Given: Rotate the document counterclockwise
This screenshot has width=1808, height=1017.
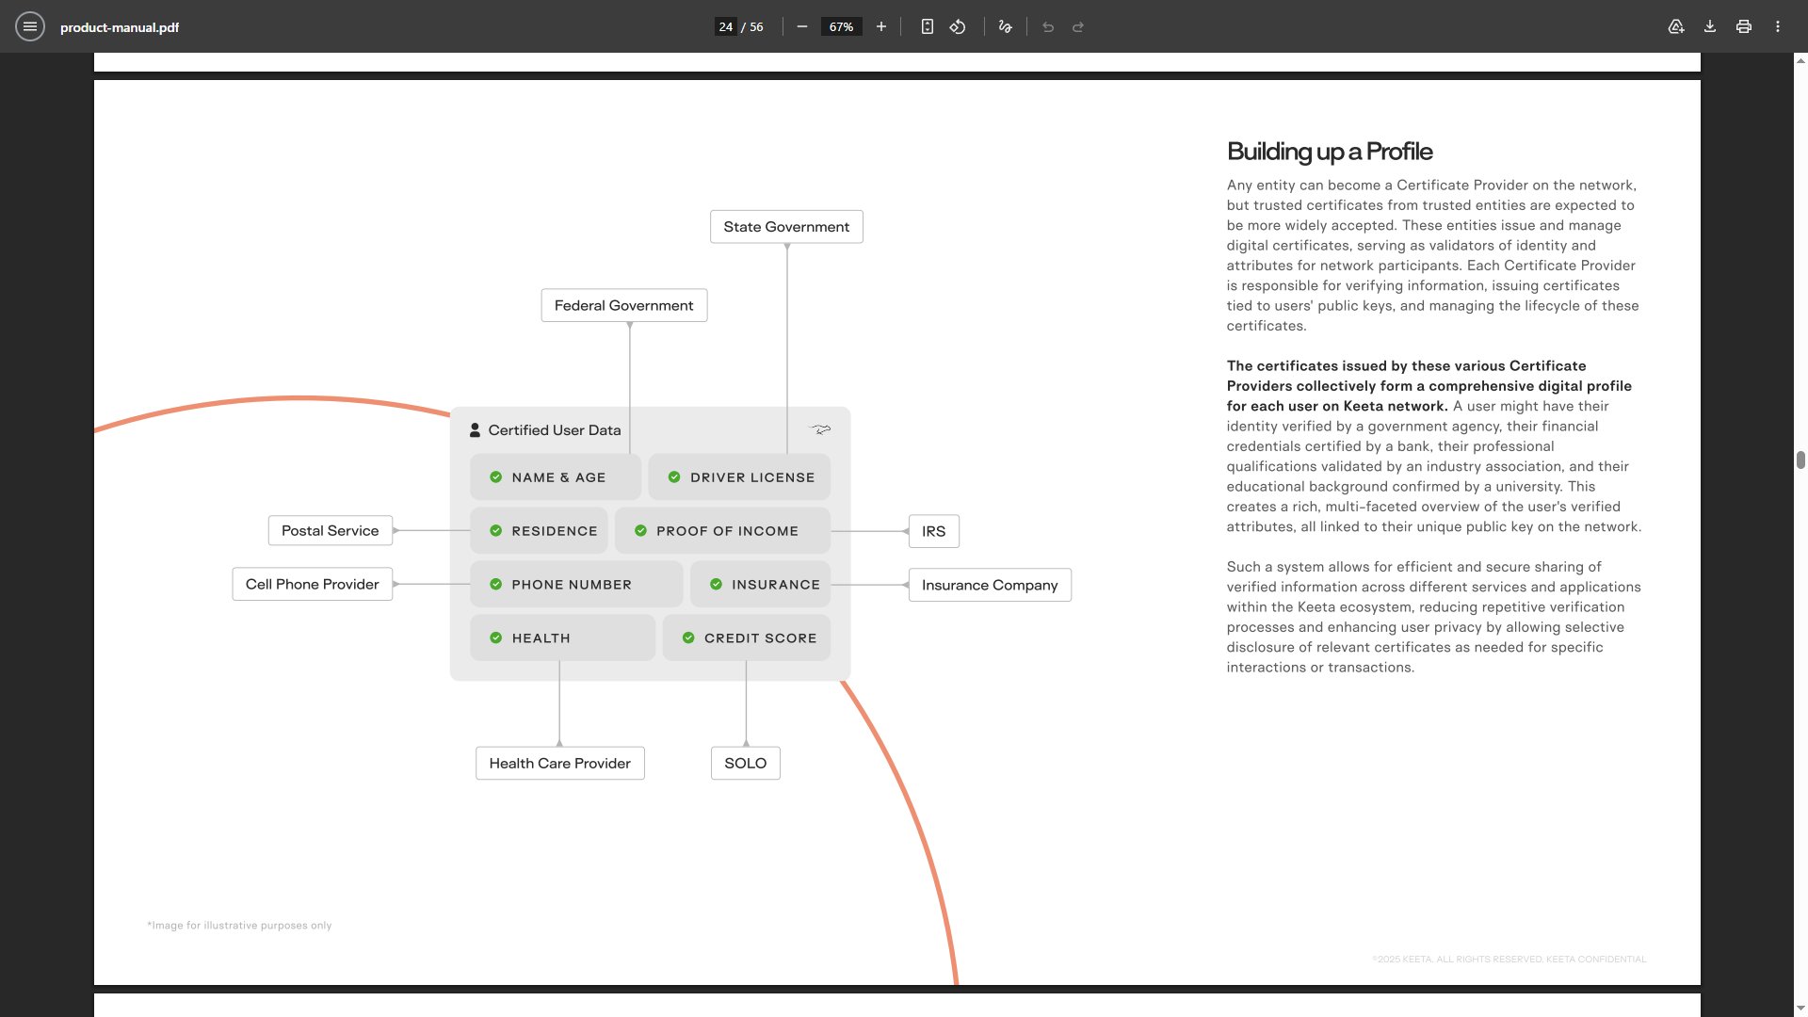Looking at the screenshot, I should click(x=958, y=26).
